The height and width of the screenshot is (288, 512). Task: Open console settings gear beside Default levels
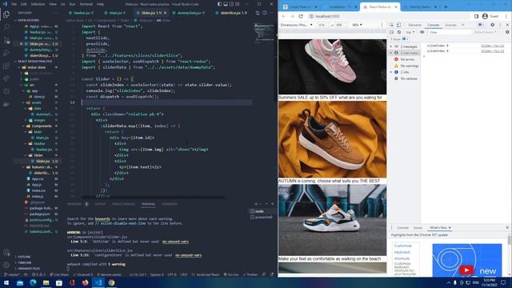click(x=507, y=32)
